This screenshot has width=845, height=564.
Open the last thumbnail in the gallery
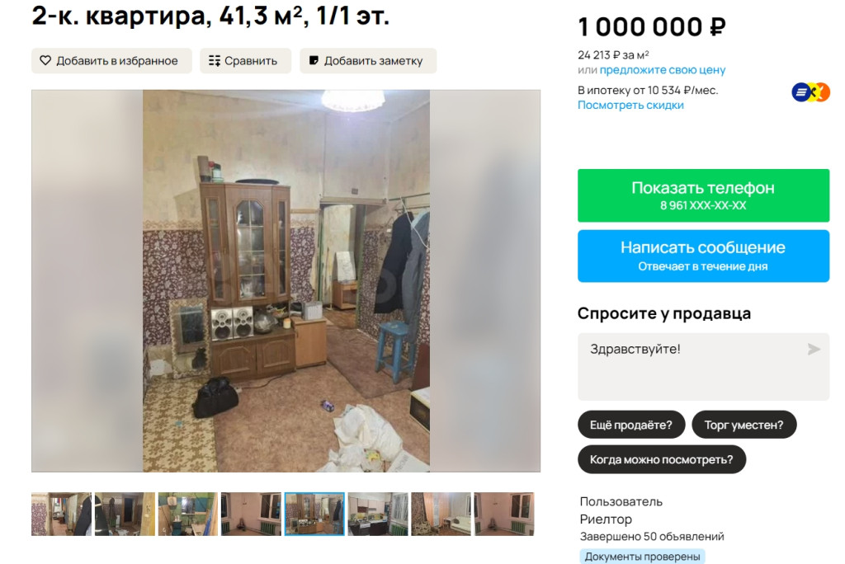504,514
